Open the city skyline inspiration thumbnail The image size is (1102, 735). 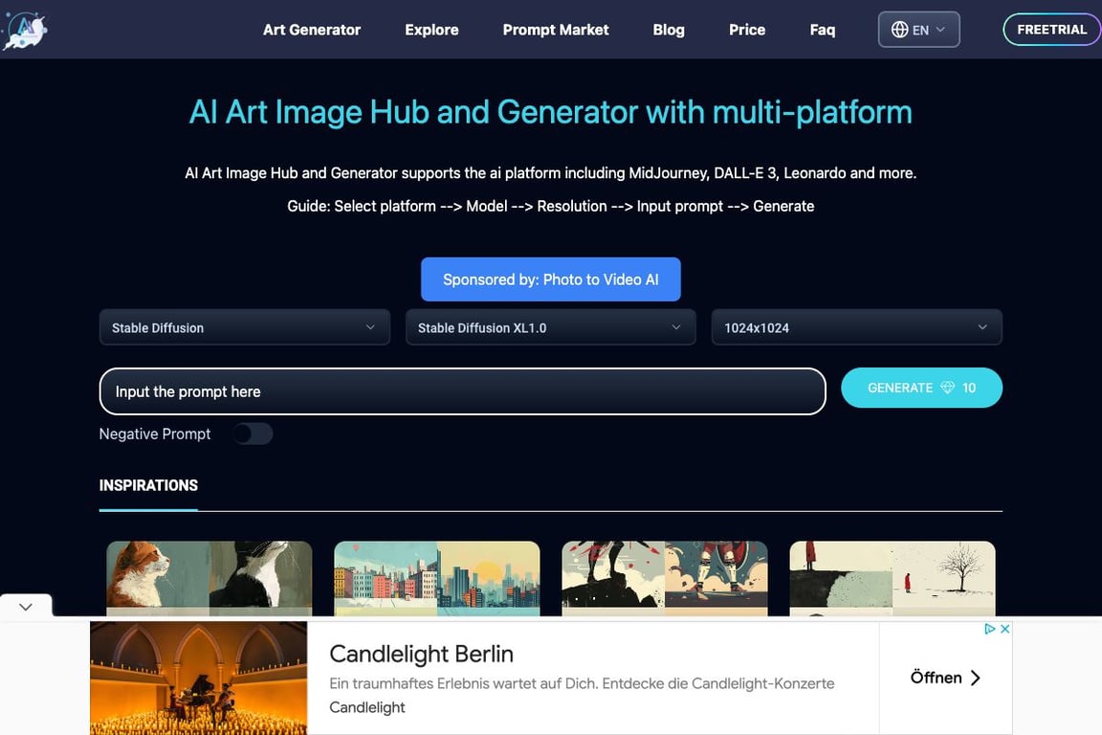436,578
